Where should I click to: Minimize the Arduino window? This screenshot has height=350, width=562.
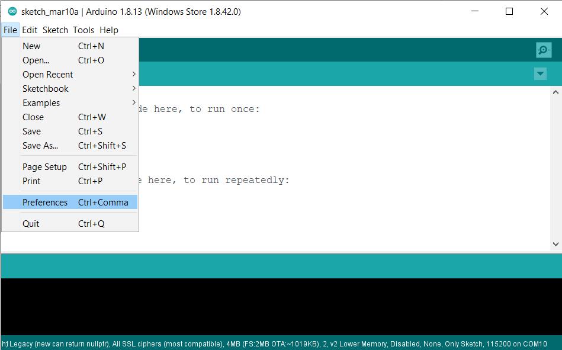475,11
